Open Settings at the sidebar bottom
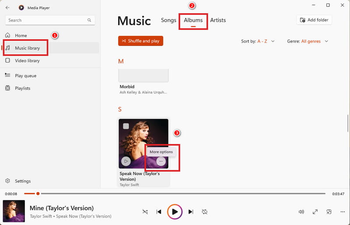350x225 pixels. [50, 181]
